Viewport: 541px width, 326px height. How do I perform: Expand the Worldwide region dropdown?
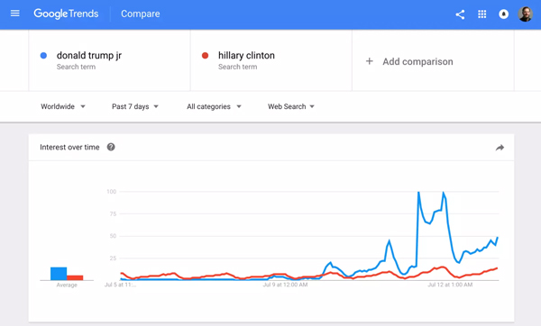63,106
